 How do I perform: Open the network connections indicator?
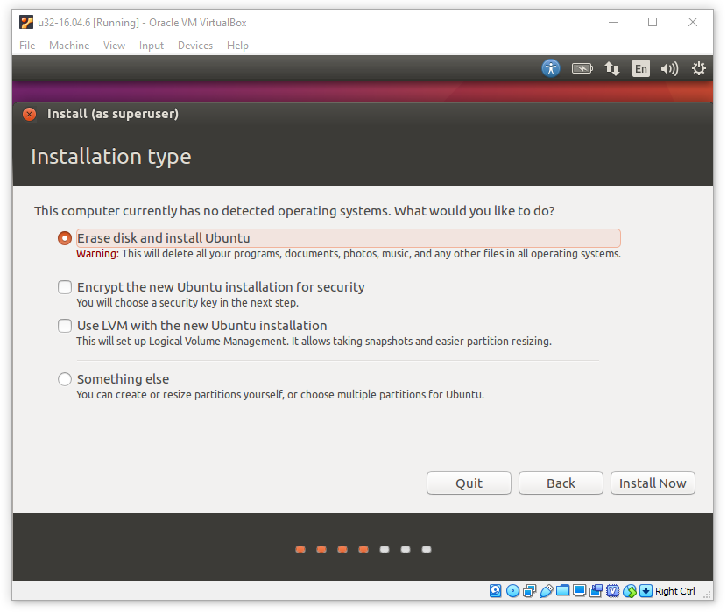[612, 68]
